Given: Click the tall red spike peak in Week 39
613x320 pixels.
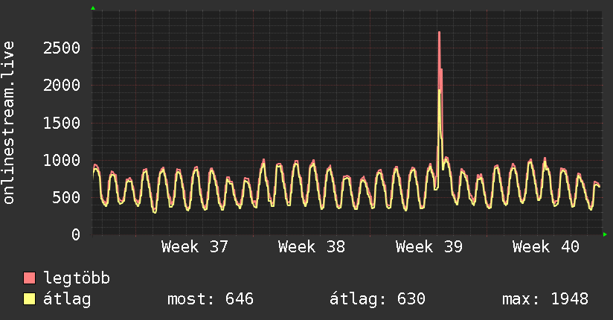Looking at the screenshot, I should click(x=440, y=33).
